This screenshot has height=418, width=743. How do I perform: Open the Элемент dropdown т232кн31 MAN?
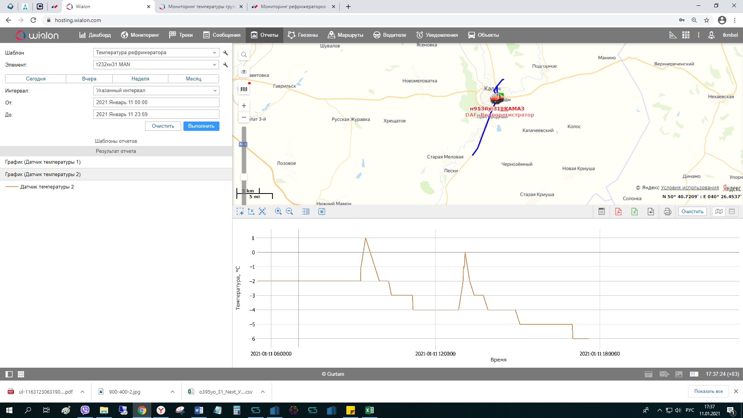click(x=156, y=65)
